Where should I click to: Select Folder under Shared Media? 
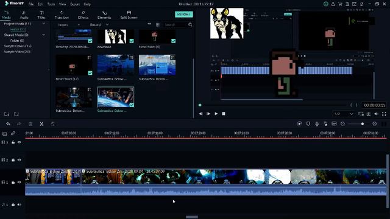[17, 41]
